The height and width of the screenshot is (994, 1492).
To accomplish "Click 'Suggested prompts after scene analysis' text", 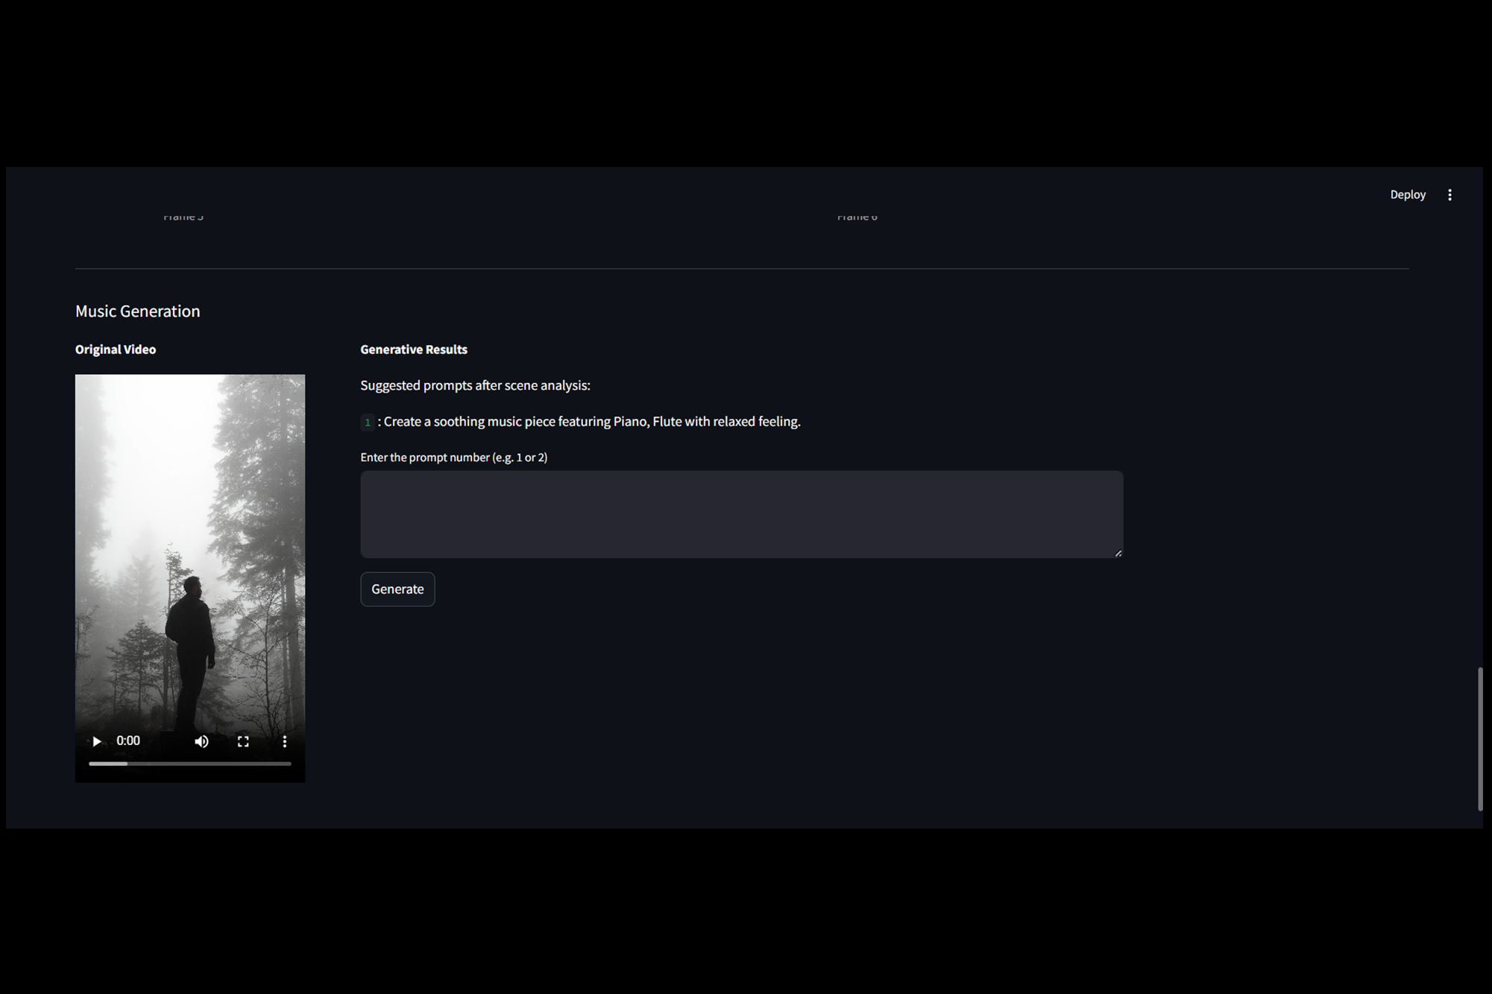I will tap(475, 385).
